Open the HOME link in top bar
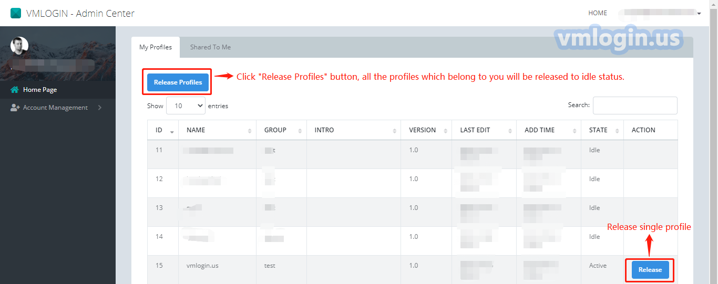 click(x=598, y=13)
